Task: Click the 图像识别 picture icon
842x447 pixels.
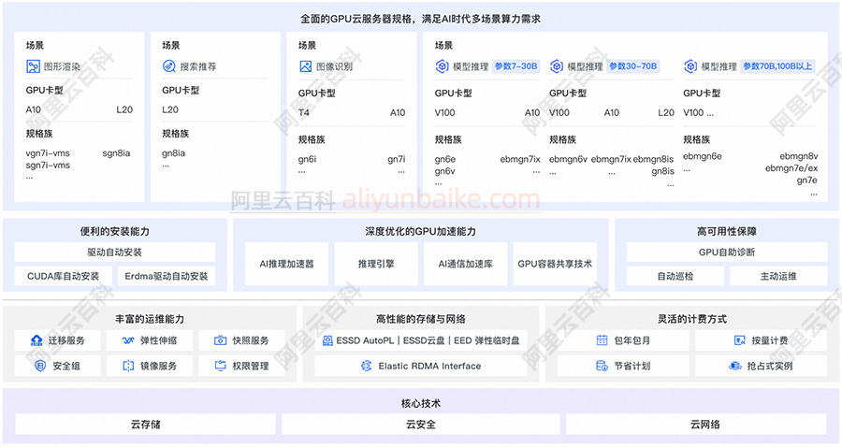Action: pyautogui.click(x=306, y=66)
